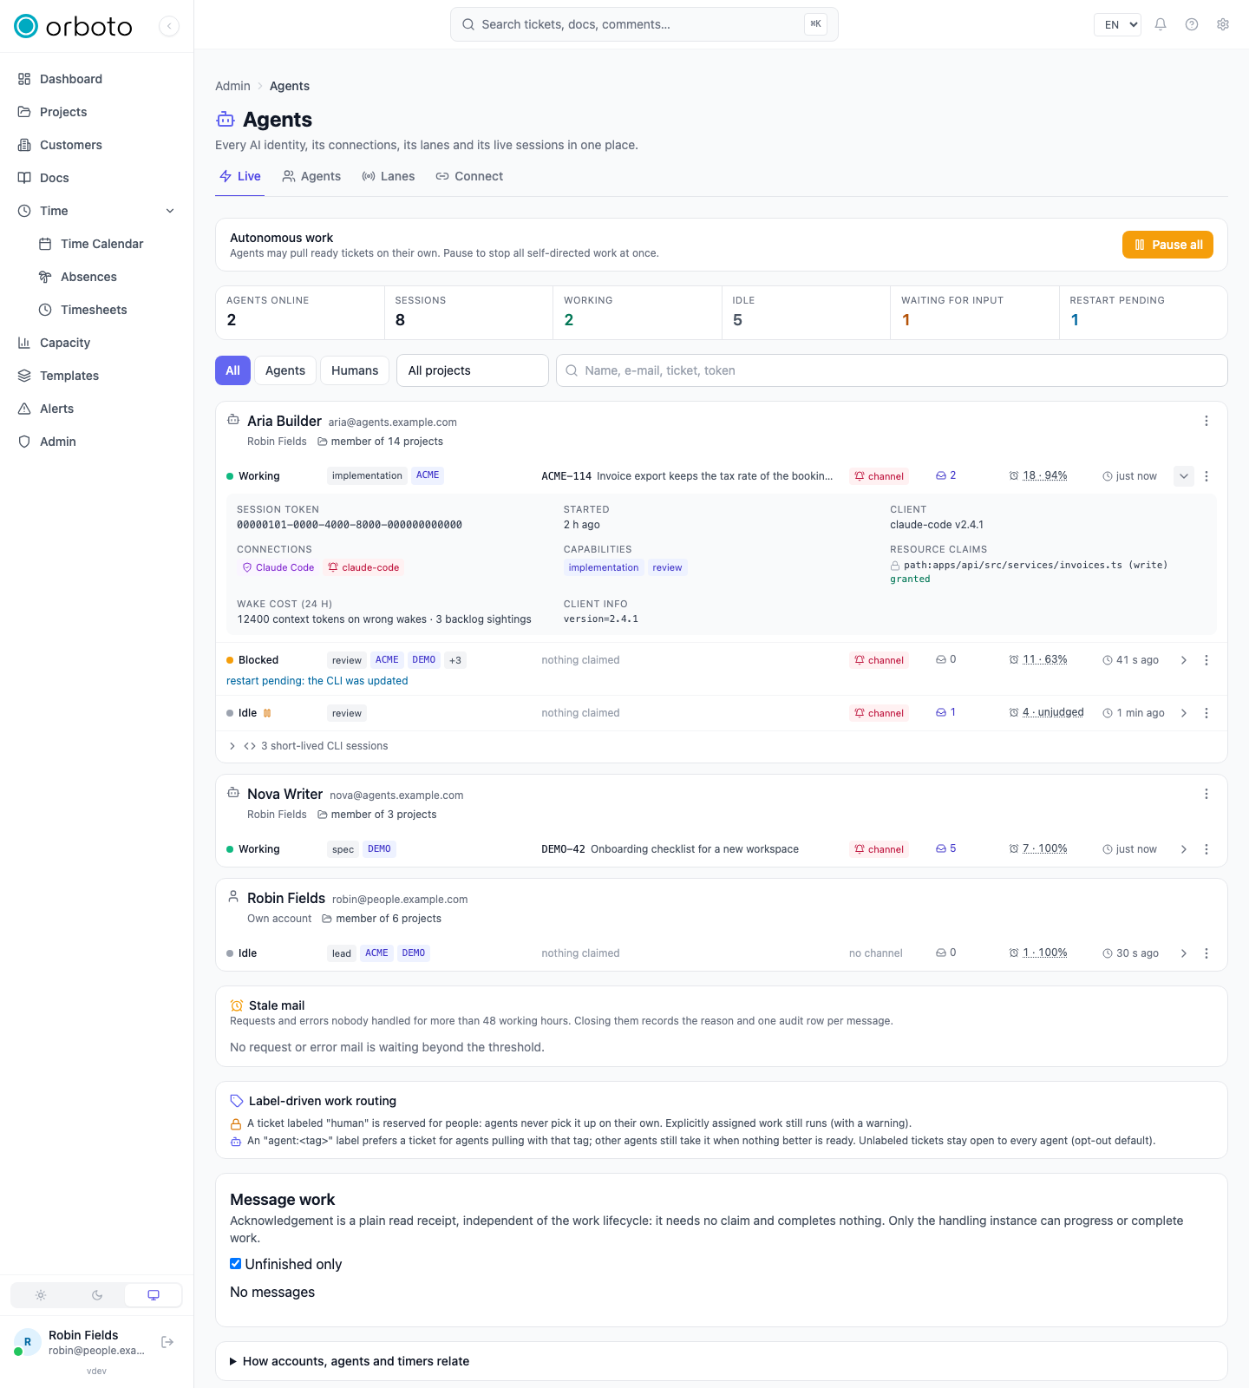
Task: Open the All projects dropdown
Action: coord(473,370)
